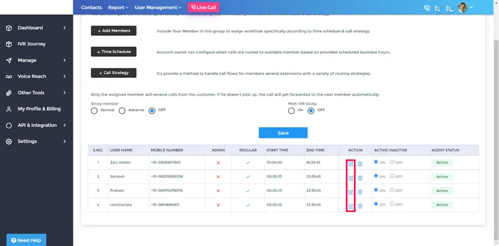Click mobile number +91-08976078976
The image size is (499, 246).
(167, 191)
